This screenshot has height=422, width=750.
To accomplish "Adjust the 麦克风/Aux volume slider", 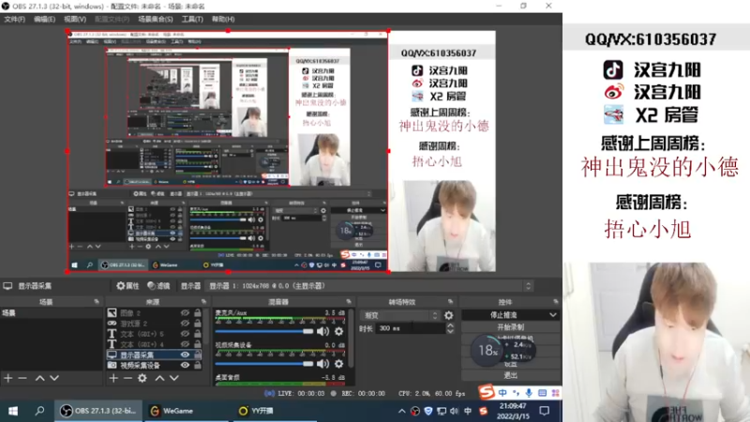I will [x=264, y=331].
